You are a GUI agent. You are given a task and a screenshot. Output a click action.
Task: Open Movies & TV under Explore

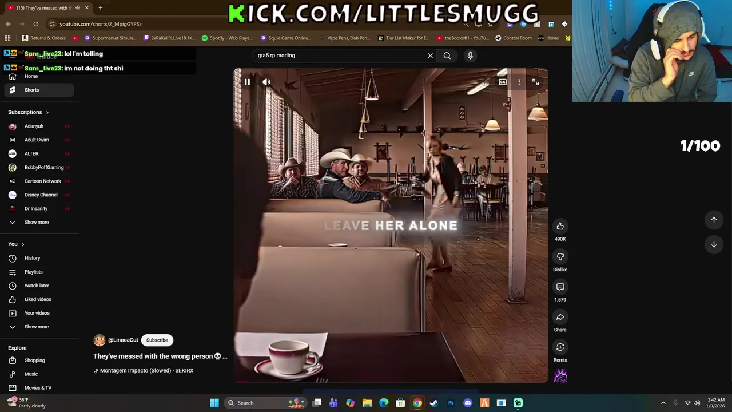tap(38, 388)
